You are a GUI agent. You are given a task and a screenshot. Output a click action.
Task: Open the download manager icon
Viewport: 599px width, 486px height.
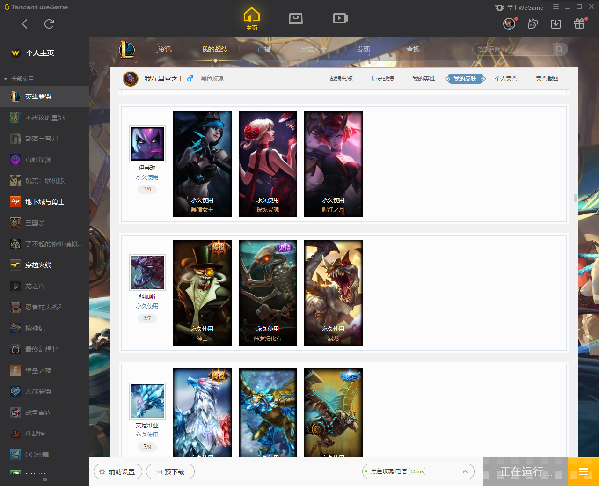(x=556, y=24)
